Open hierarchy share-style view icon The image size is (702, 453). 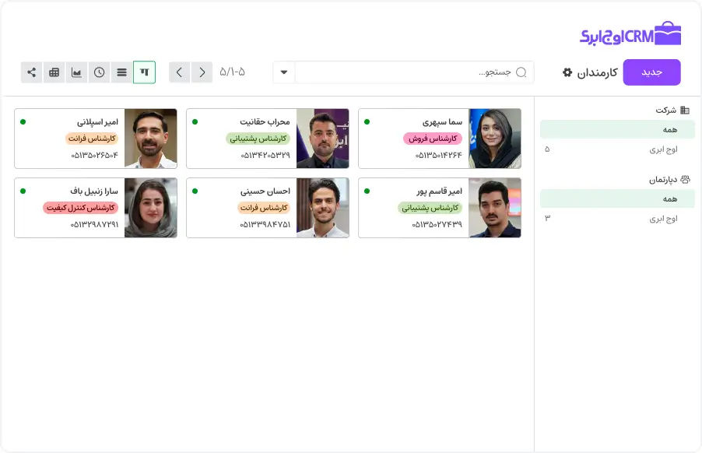[x=31, y=72]
